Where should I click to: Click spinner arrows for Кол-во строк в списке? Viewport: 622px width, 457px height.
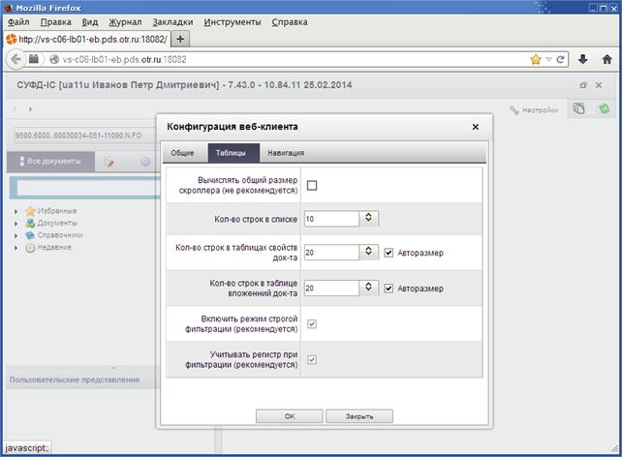point(368,218)
